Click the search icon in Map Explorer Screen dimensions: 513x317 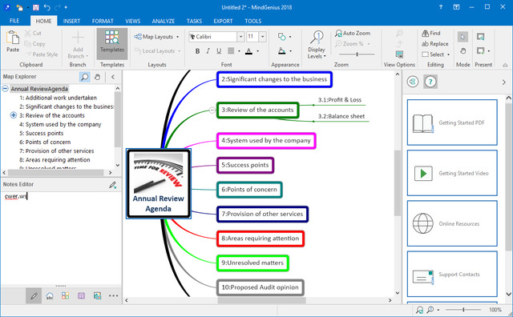tap(84, 77)
